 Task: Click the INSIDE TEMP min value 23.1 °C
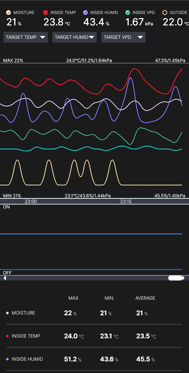(x=109, y=336)
